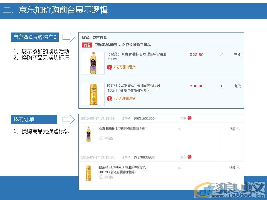The height and width of the screenshot is (200, 267).
Task: Click the 我的订单 label box
Action: pos(34,119)
